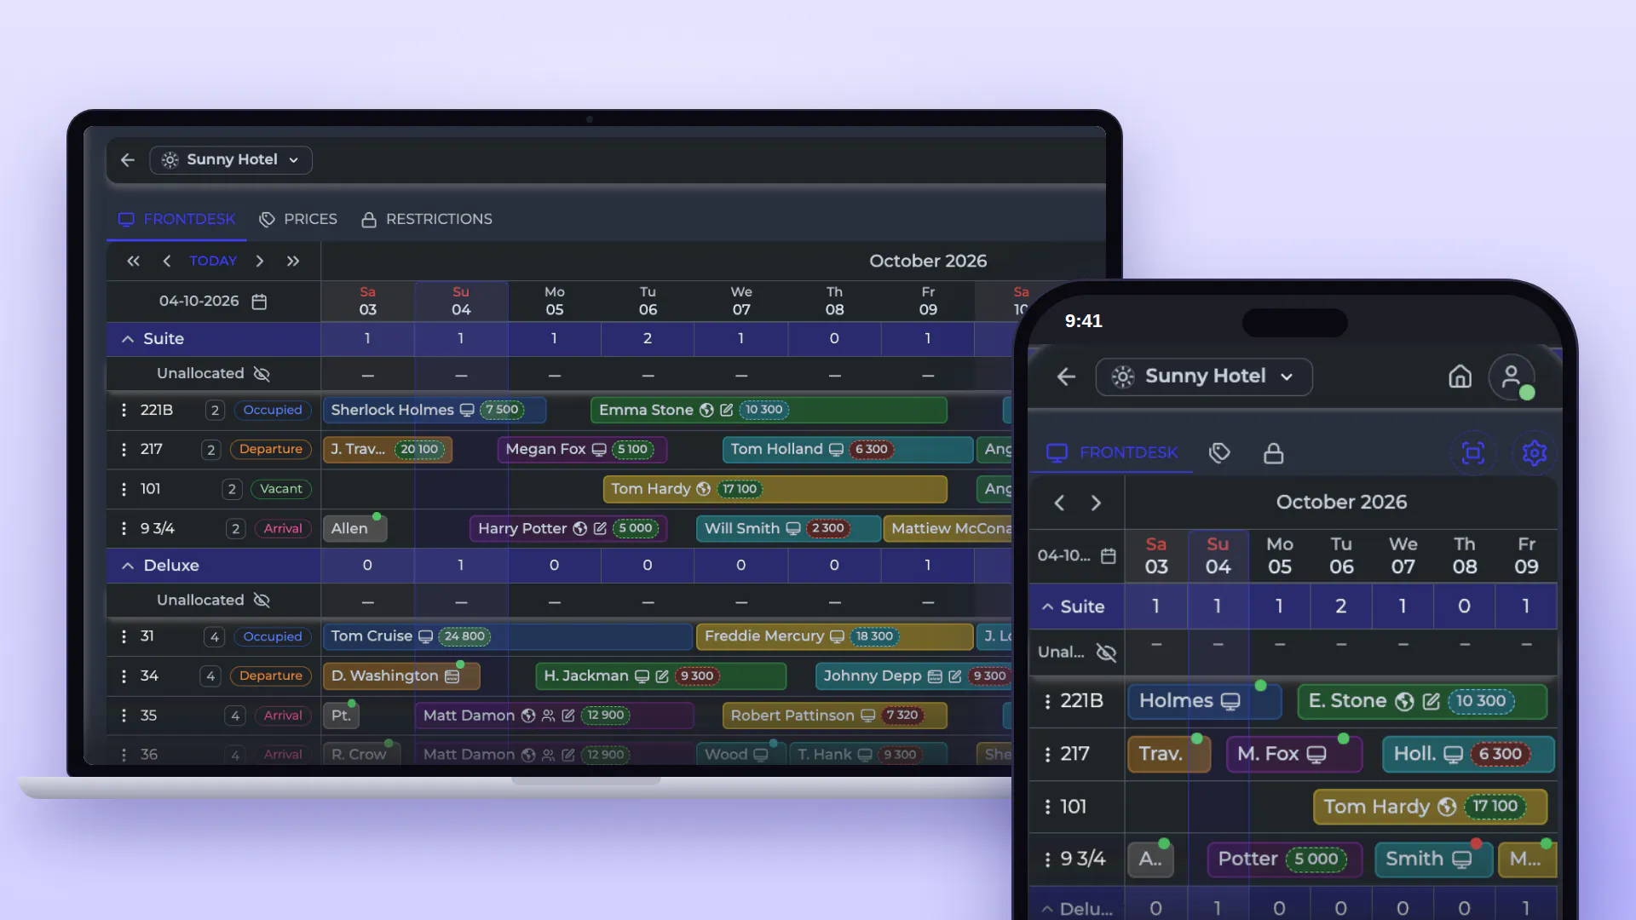
Task: Select Frontdesk tab on laptop
Action: click(x=176, y=219)
